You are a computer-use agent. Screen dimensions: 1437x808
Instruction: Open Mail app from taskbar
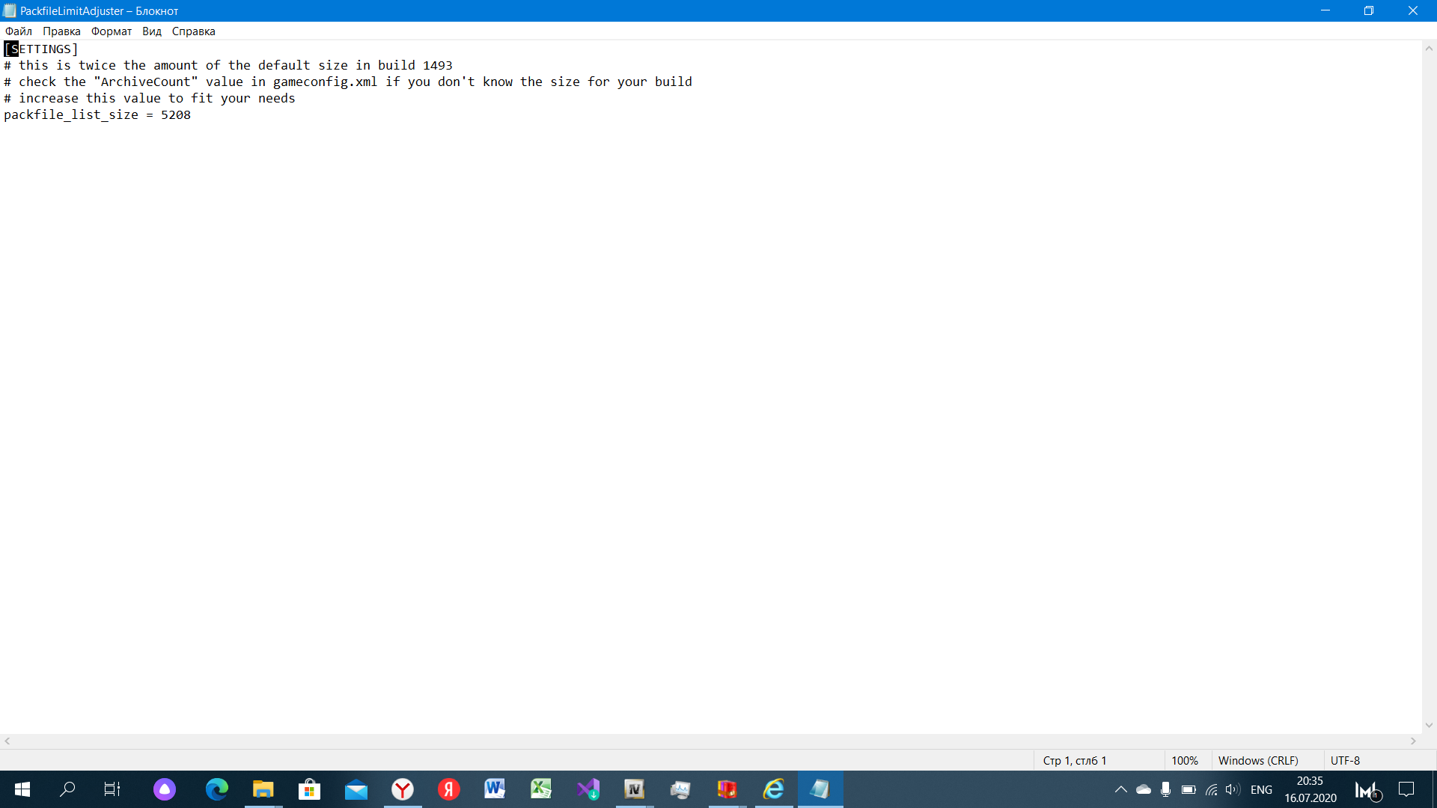(x=356, y=789)
